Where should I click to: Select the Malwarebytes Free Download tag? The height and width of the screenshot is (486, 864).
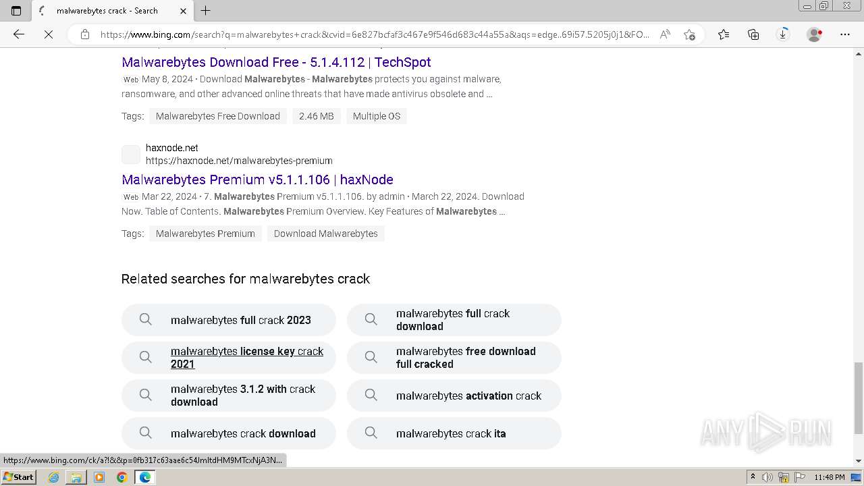[x=218, y=116]
